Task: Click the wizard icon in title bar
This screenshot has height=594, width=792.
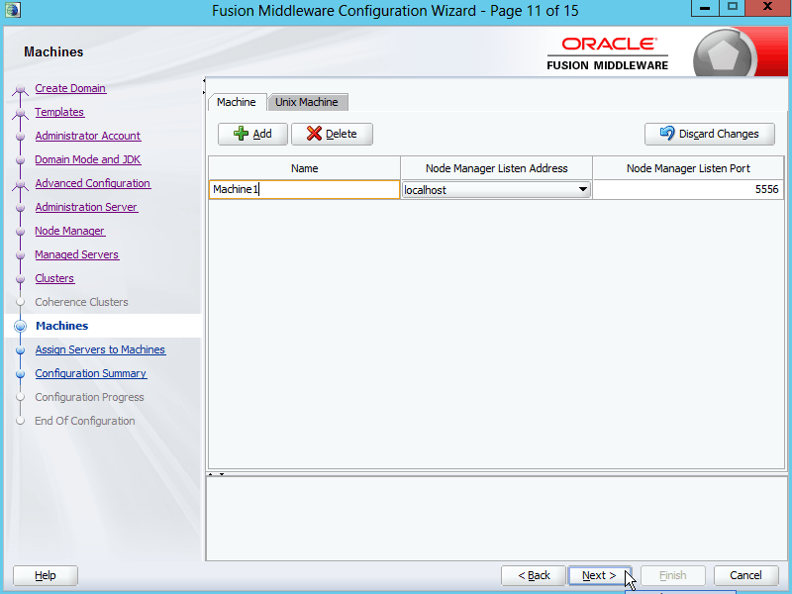Action: click(x=13, y=10)
